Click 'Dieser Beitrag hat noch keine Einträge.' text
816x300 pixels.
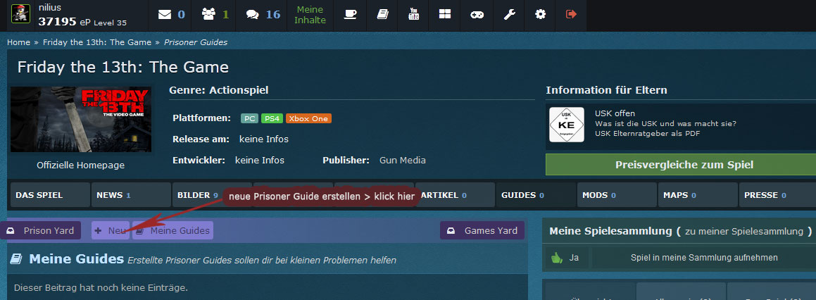[x=101, y=287]
